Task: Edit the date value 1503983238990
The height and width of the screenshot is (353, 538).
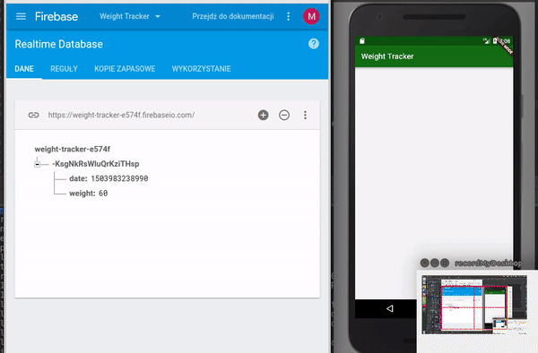Action: 119,178
